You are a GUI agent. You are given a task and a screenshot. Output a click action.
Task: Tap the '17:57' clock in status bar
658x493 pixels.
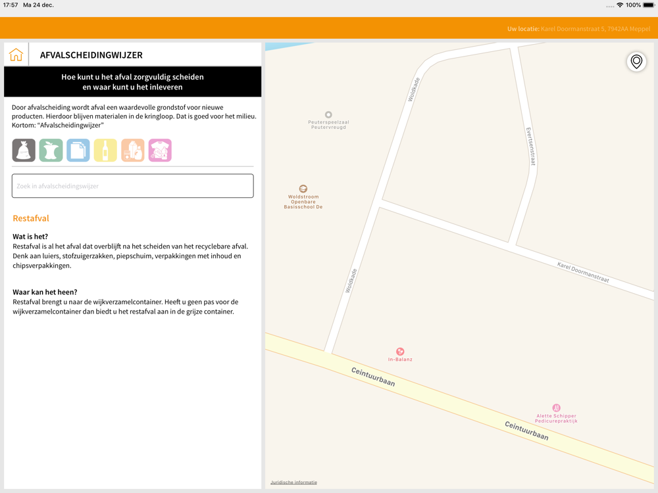11,5
